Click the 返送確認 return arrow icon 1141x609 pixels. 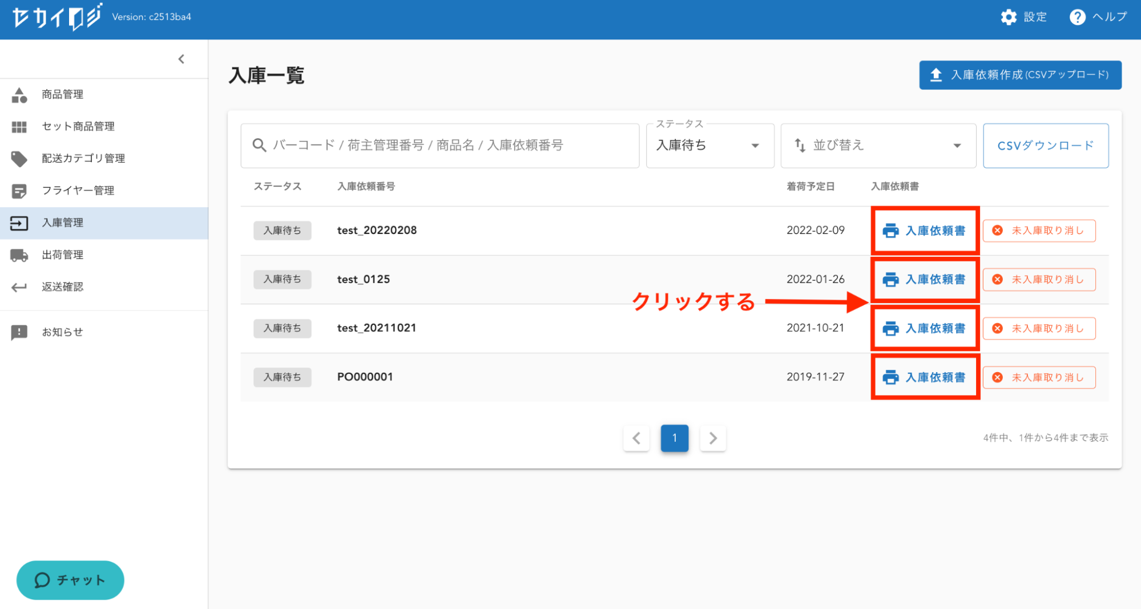coord(19,287)
